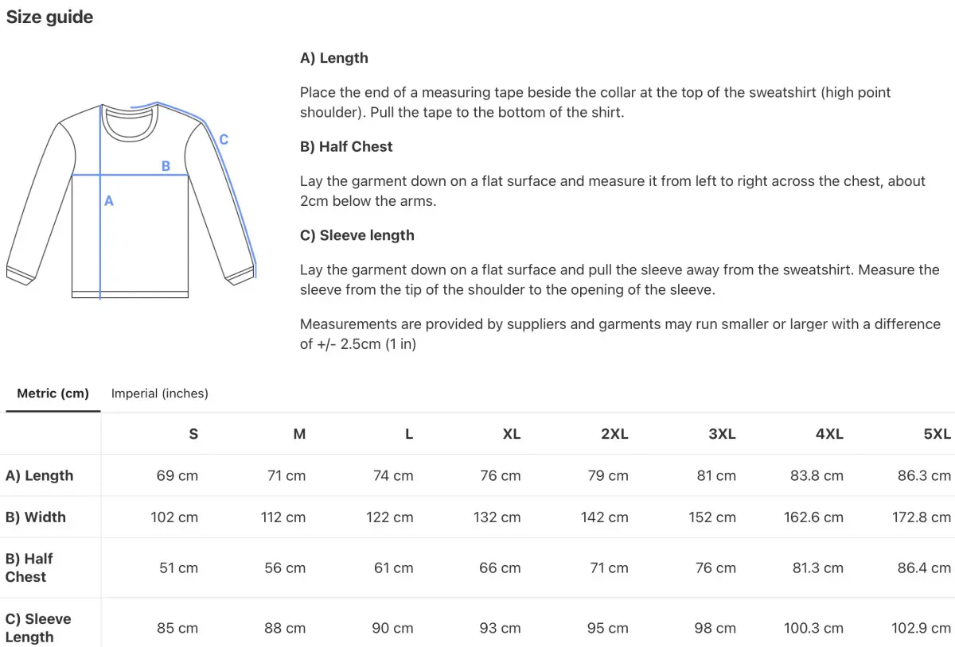
Task: Click the "C) Sleeve length" instruction heading
Action: click(357, 235)
